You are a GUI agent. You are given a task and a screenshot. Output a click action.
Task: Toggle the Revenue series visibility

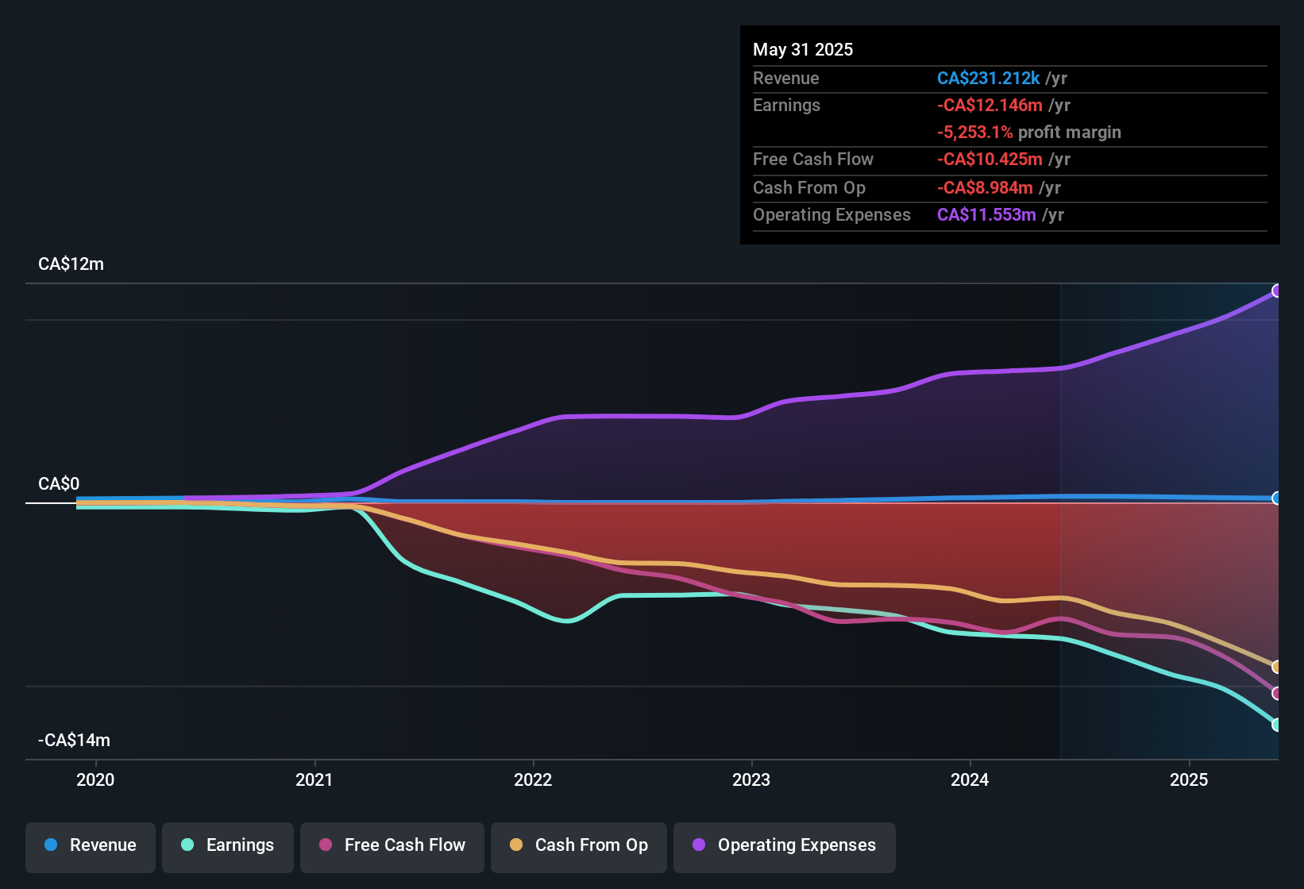click(x=90, y=845)
